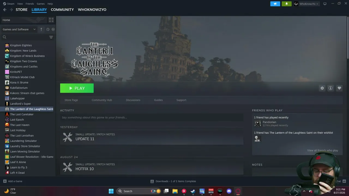This screenshot has width=349, height=196.
Task: Click the activity 'Say something' input box
Action: (152, 118)
